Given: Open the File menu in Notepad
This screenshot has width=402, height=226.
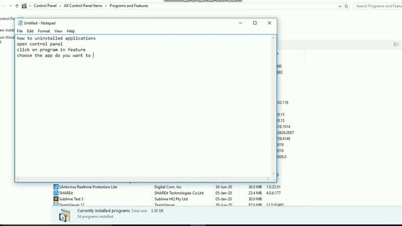Looking at the screenshot, I should click(x=19, y=31).
